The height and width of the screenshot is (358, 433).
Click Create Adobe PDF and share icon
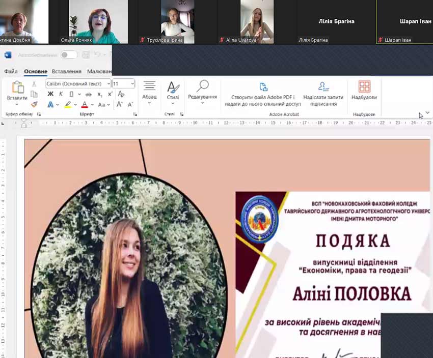click(263, 87)
